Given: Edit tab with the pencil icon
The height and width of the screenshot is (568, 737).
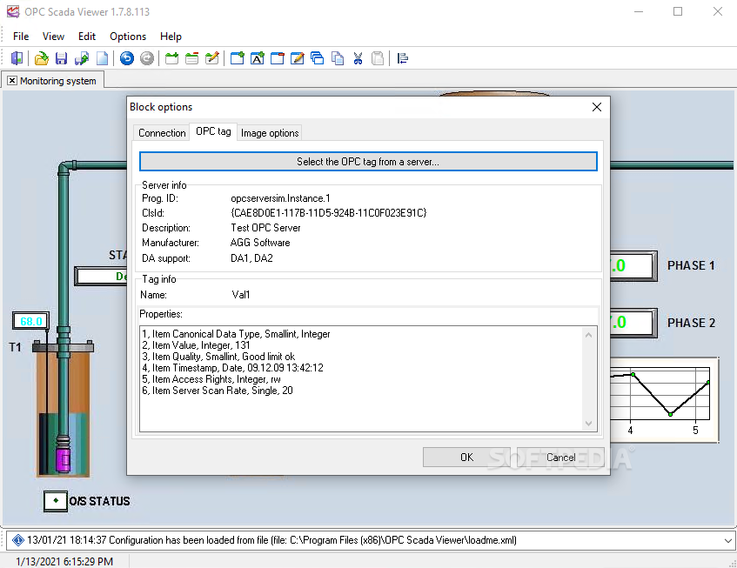Looking at the screenshot, I should pyautogui.click(x=212, y=58).
